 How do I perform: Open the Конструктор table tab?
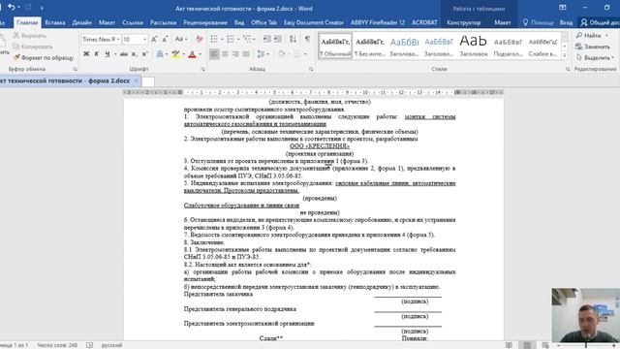[x=463, y=22]
